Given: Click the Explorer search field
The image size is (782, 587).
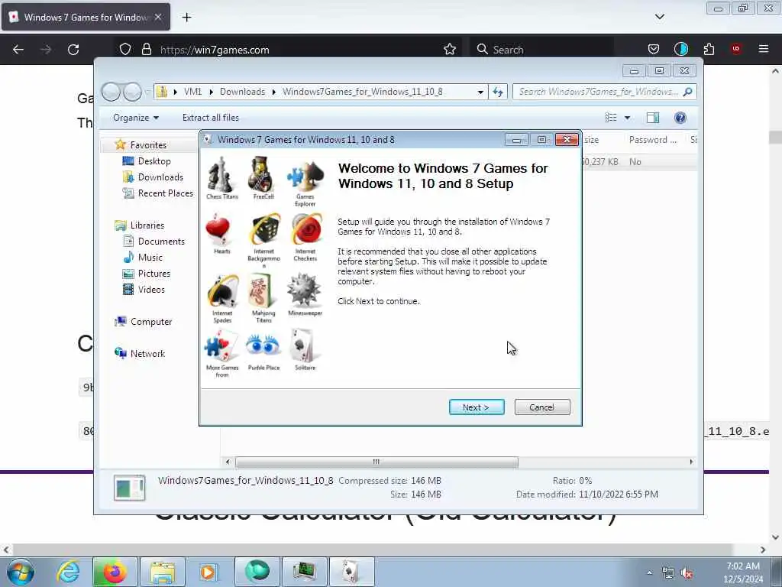Looking at the screenshot, I should coord(604,92).
